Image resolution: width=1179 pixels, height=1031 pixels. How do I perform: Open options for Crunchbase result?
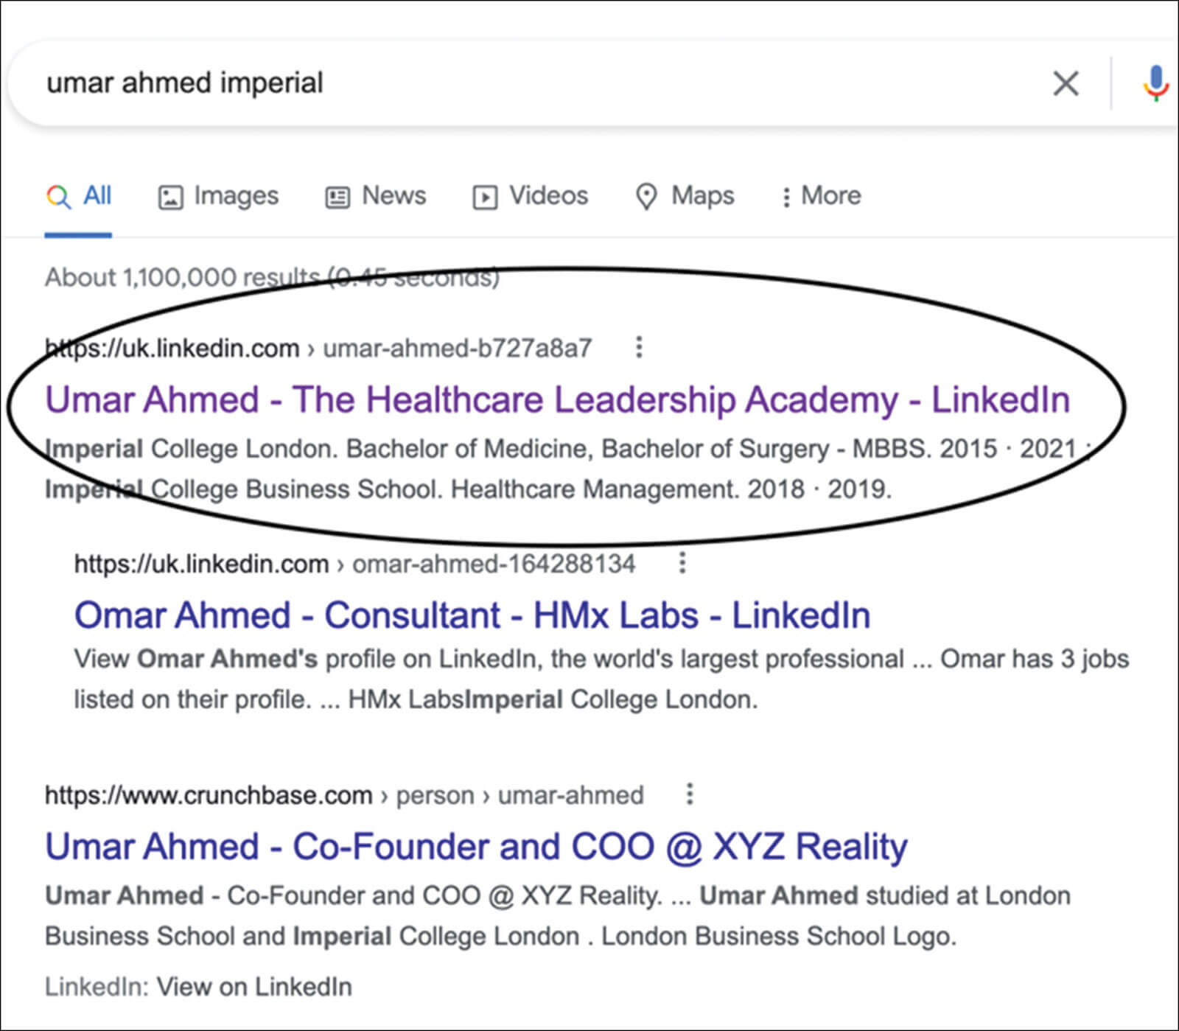tap(690, 794)
